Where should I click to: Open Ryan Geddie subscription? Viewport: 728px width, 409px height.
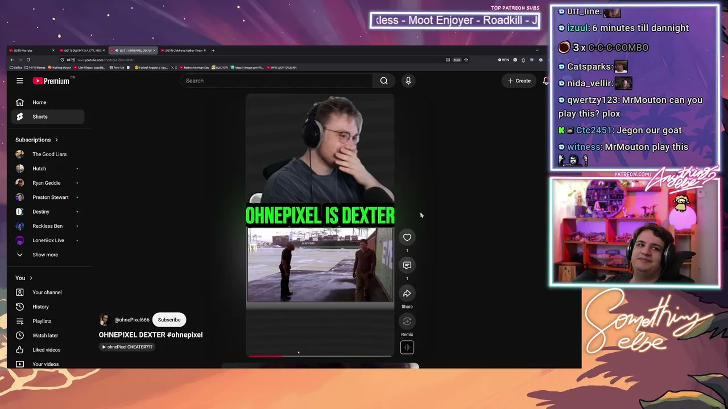48,183
